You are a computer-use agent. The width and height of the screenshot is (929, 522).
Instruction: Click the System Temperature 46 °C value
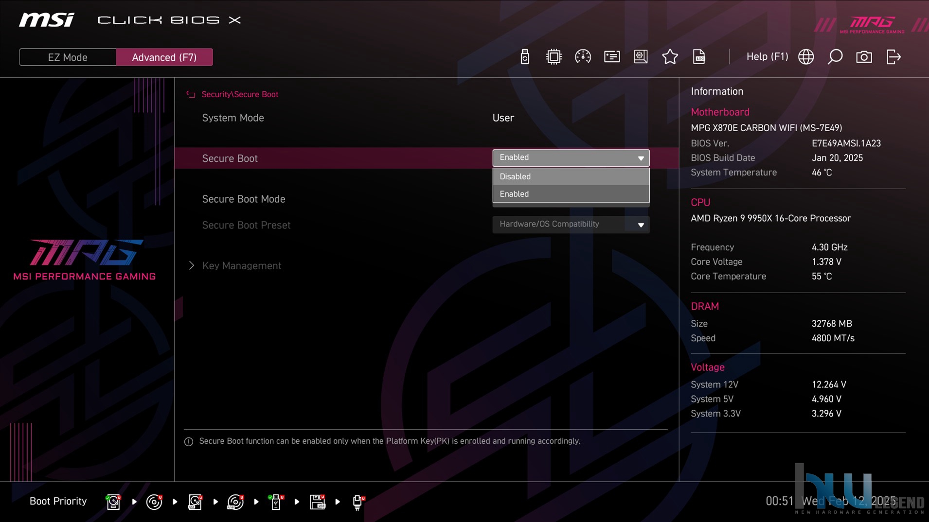click(822, 173)
